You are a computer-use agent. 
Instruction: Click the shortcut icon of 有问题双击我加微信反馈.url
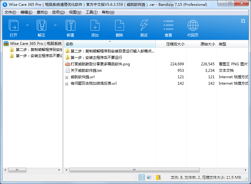click(x=67, y=84)
